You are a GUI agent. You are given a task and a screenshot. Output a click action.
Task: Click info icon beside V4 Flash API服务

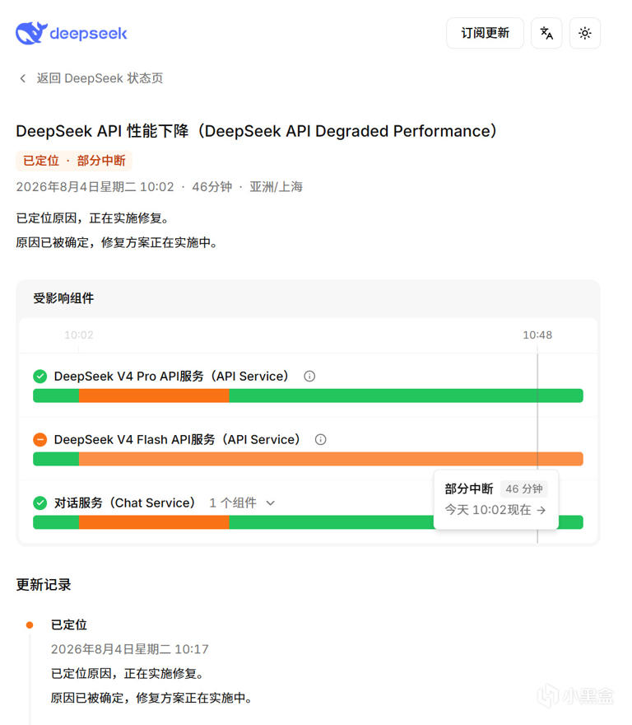321,440
